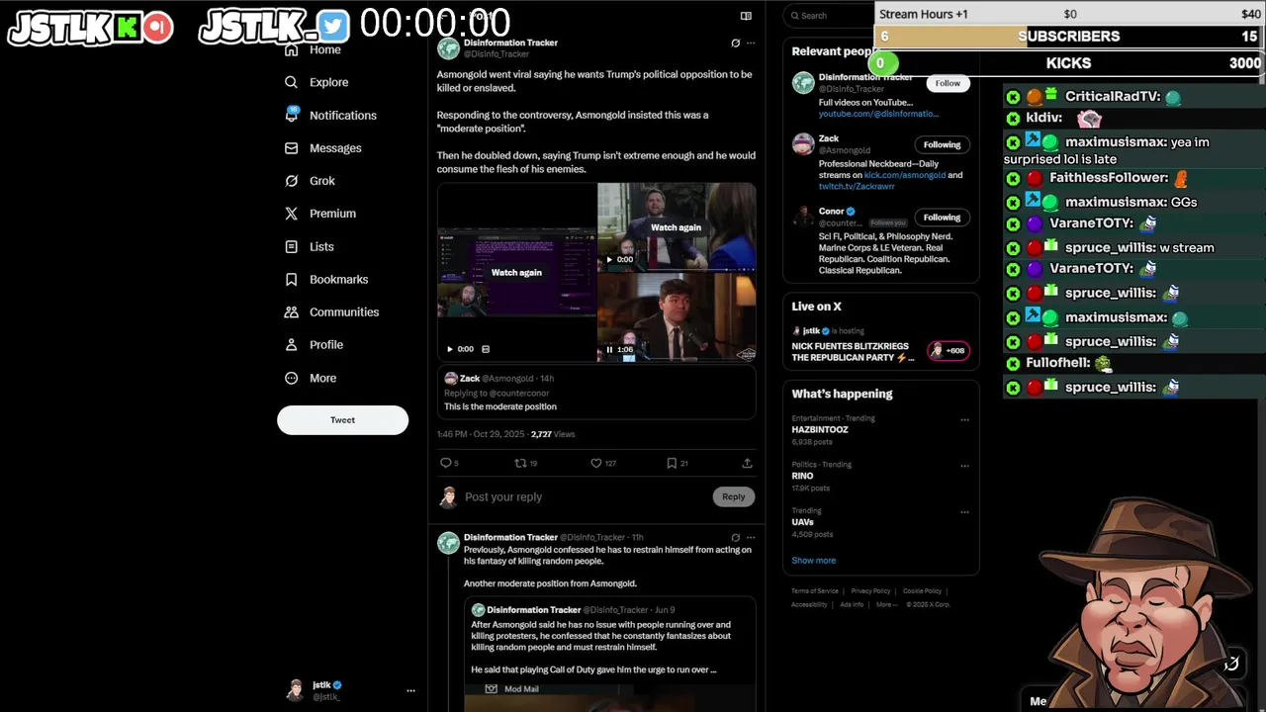Select Explore menu label

(328, 82)
